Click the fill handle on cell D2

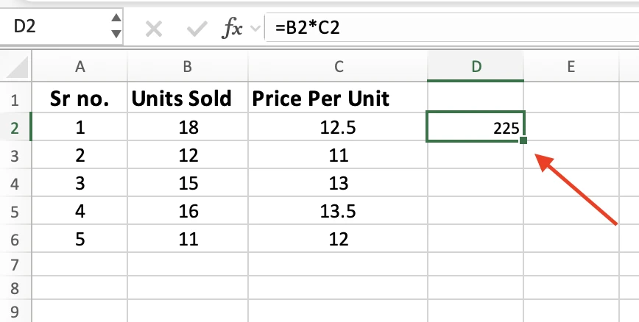coord(523,140)
